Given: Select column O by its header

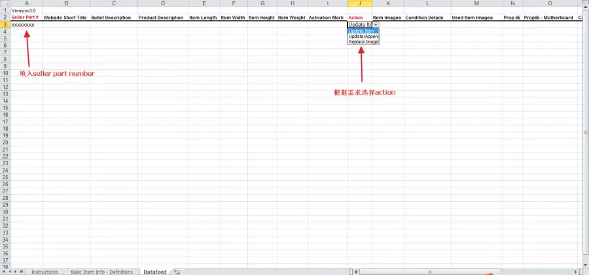Looking at the screenshot, I should [550, 3].
